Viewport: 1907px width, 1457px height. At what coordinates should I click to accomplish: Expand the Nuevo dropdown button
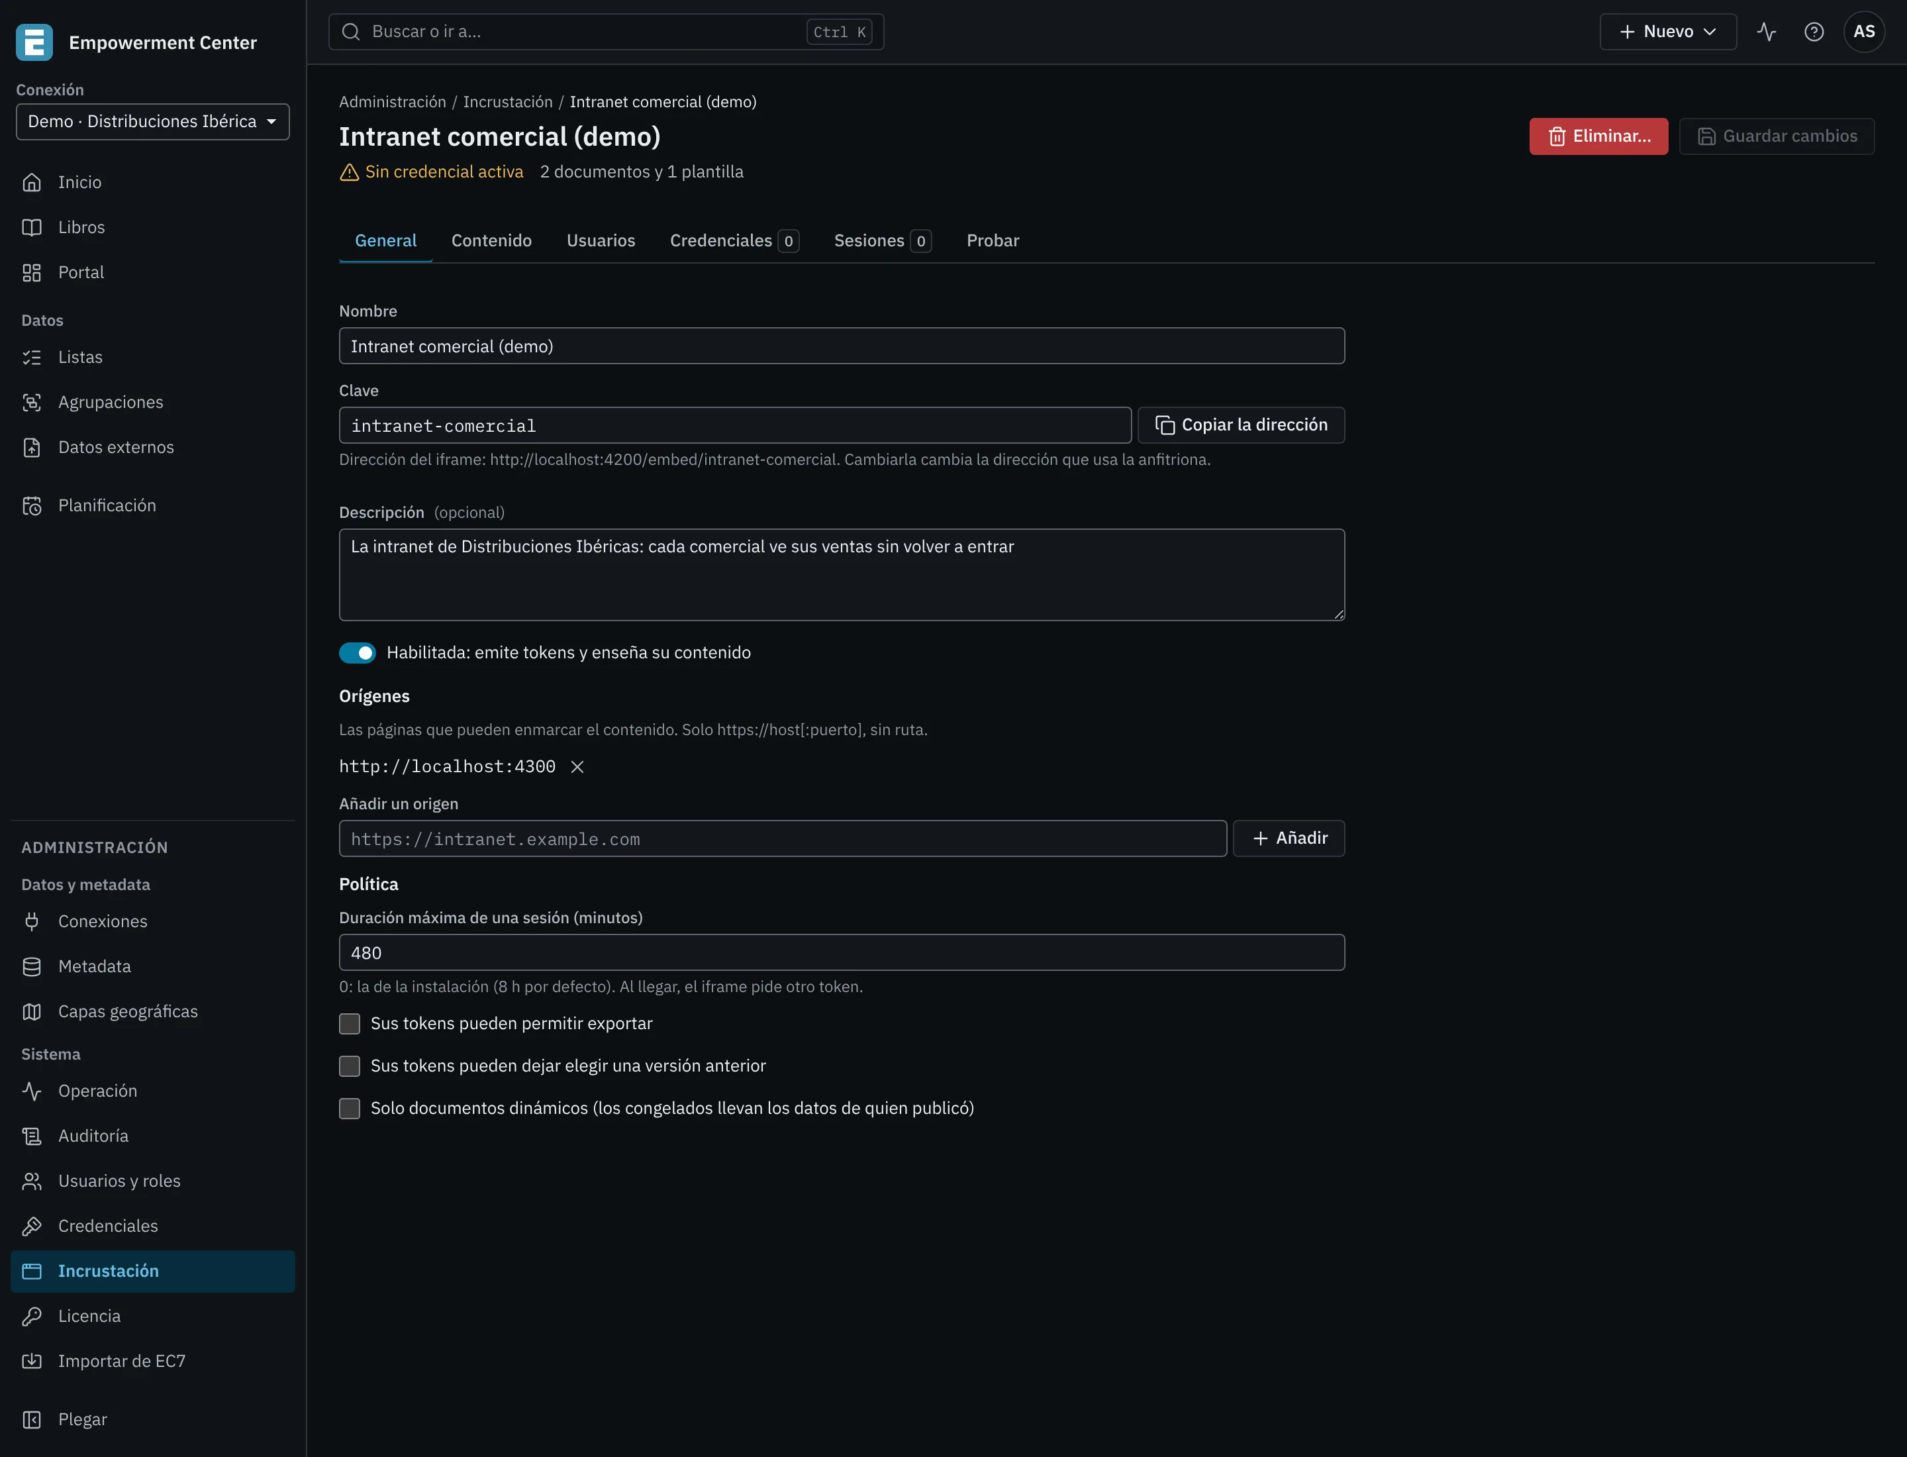pyautogui.click(x=1668, y=32)
